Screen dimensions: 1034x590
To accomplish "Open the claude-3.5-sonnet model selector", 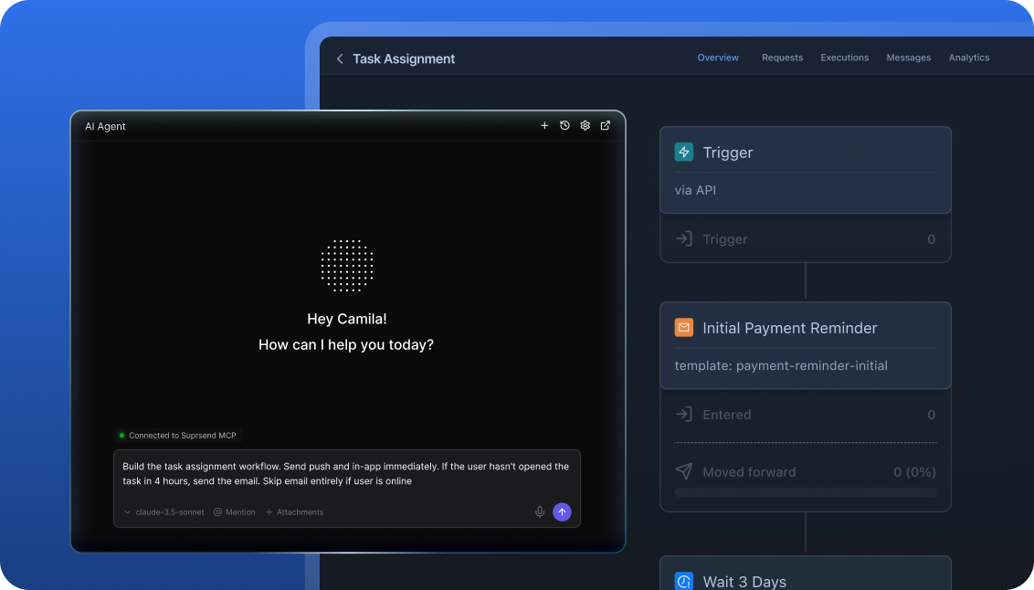I will [x=164, y=512].
